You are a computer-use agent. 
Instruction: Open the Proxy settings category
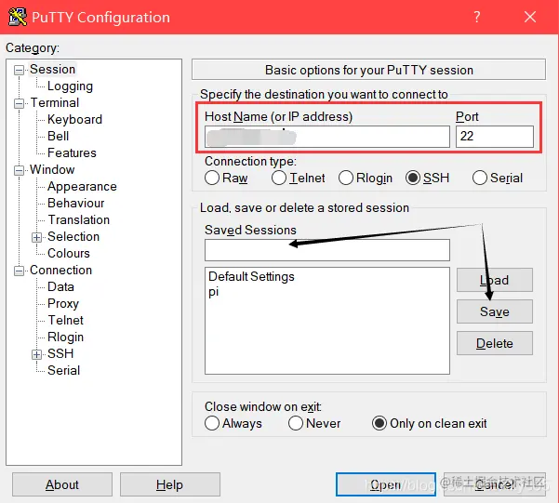(62, 303)
